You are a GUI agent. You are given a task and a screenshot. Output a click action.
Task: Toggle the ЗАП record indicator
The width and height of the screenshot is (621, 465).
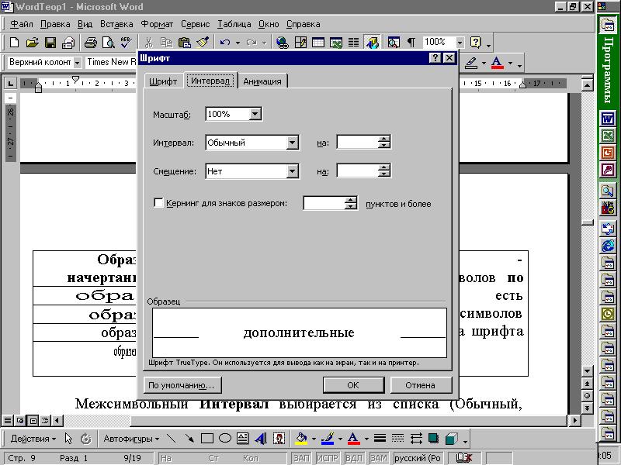click(x=301, y=458)
